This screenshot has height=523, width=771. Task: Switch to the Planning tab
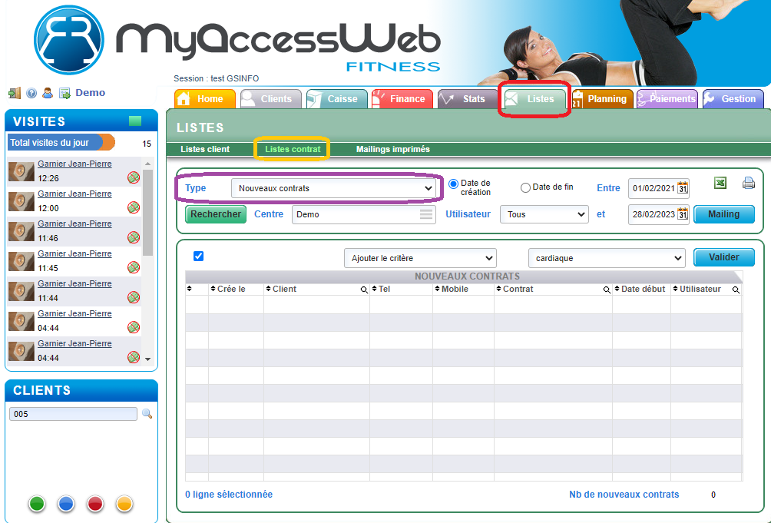(x=600, y=99)
